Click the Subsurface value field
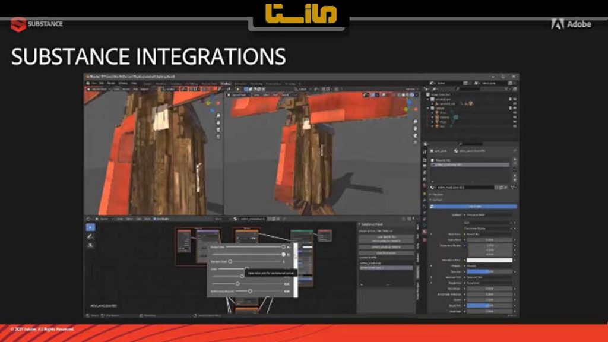Screen dimensions: 608x342 click(x=490, y=240)
